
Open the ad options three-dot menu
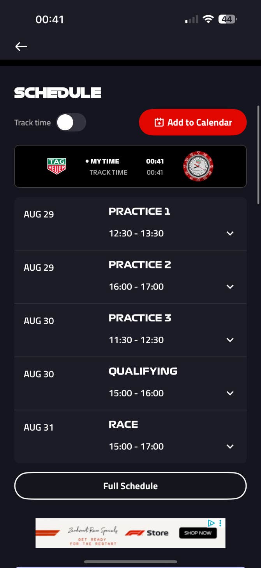220,523
